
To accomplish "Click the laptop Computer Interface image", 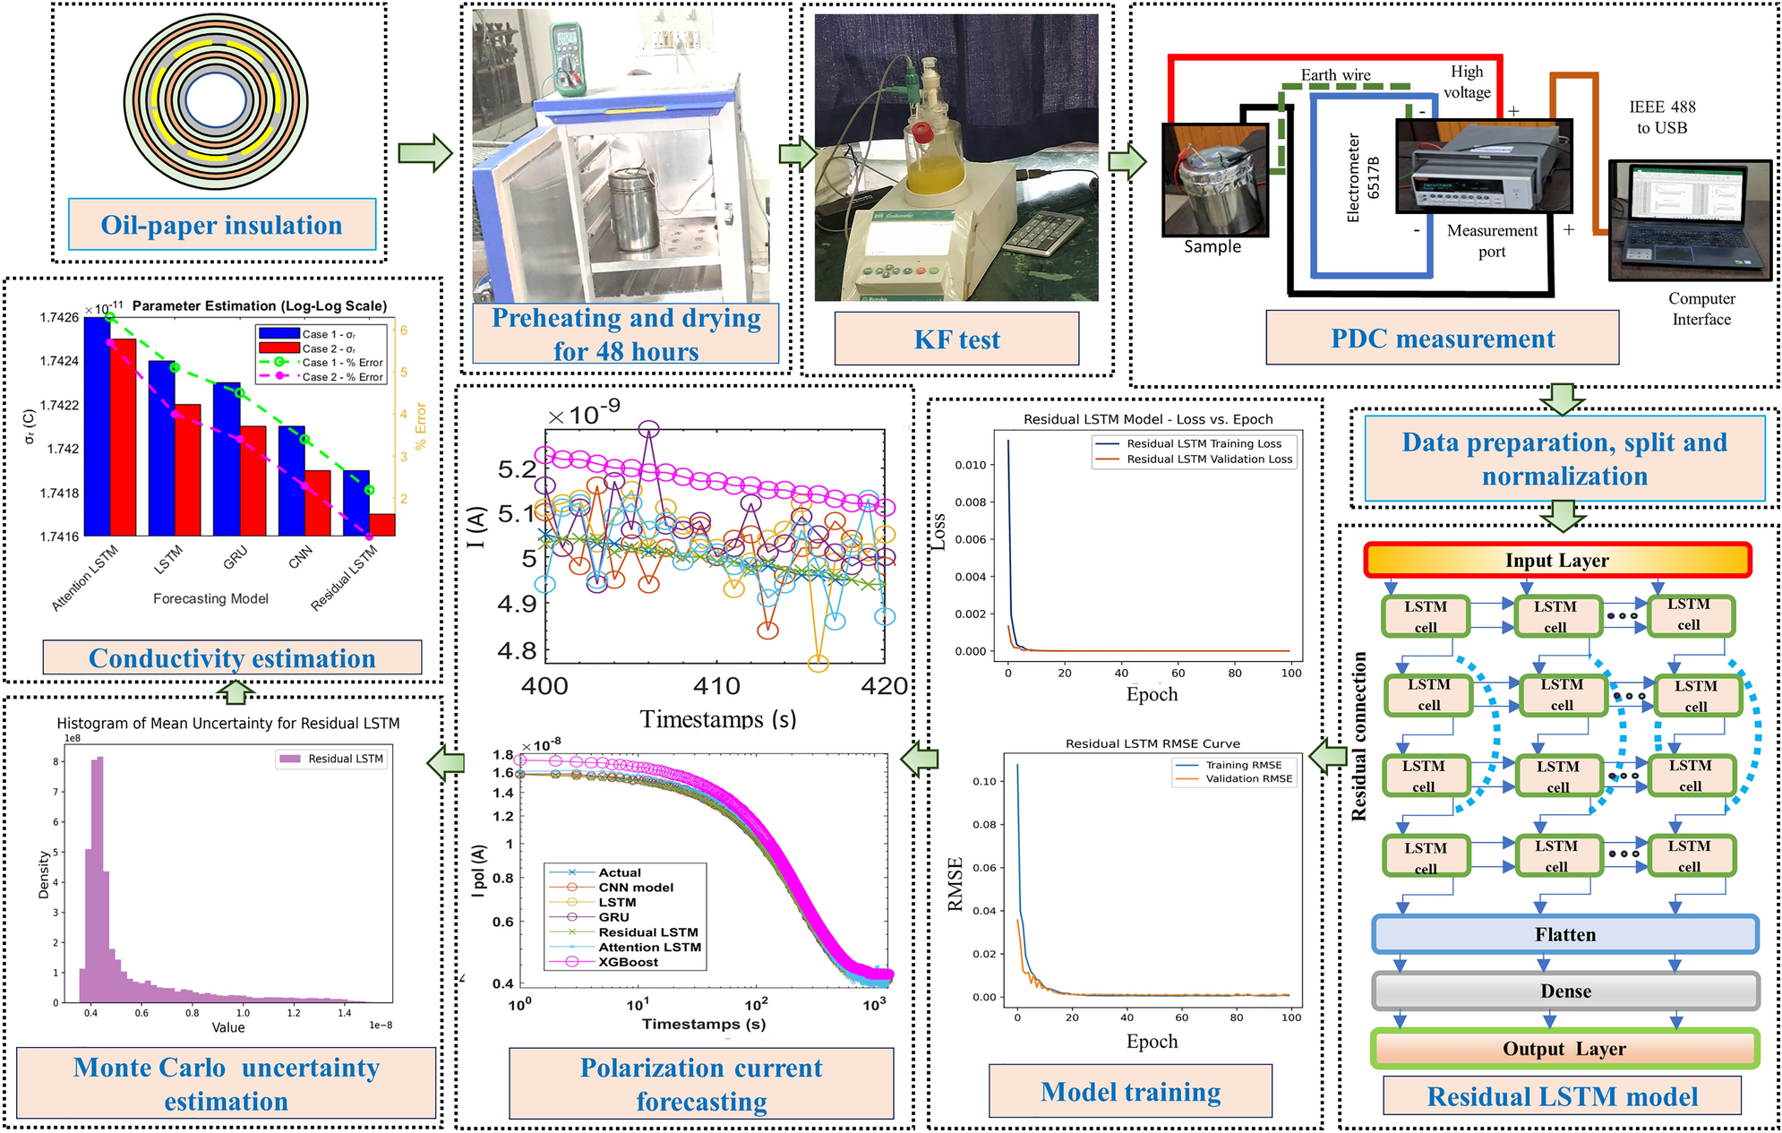I will coord(1689,220).
